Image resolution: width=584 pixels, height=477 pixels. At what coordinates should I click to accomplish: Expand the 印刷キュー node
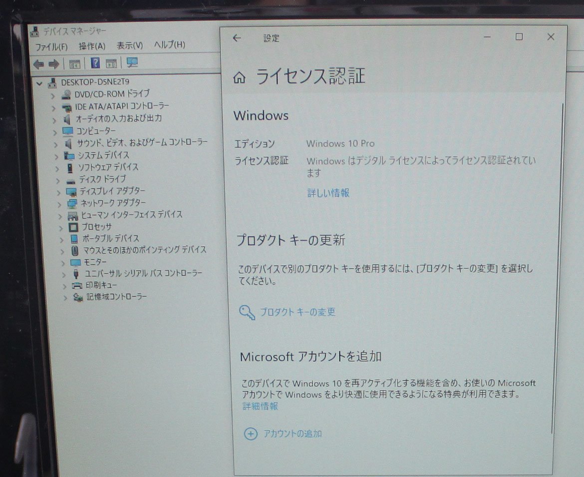[64, 286]
